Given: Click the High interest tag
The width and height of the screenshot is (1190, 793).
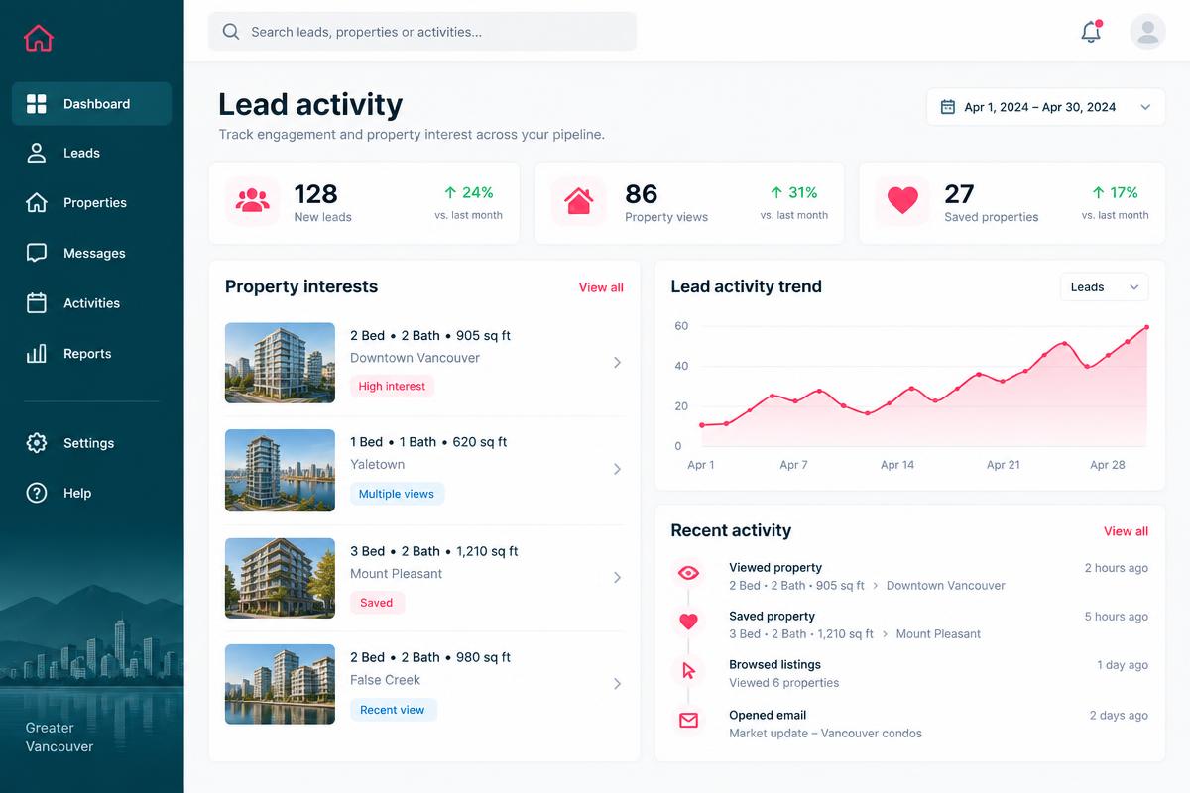Looking at the screenshot, I should pos(392,387).
